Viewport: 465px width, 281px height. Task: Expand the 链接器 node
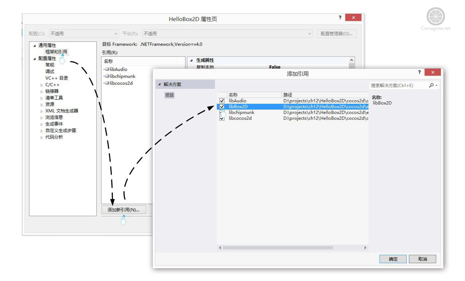point(42,91)
